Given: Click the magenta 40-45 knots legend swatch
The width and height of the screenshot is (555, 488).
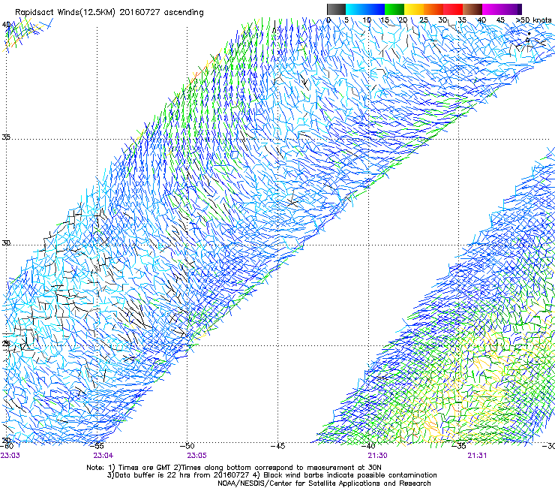Looking at the screenshot, I should (x=492, y=9).
